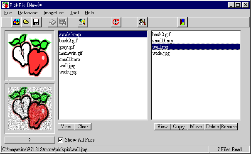Open the Tool menu

74,12
